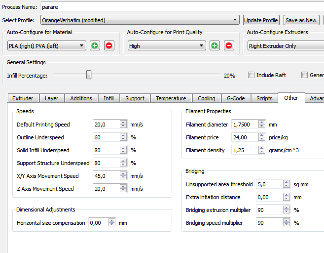Click green add button for print quality
Image resolution: width=324 pixels, height=253 pixels.
click(x=215, y=45)
